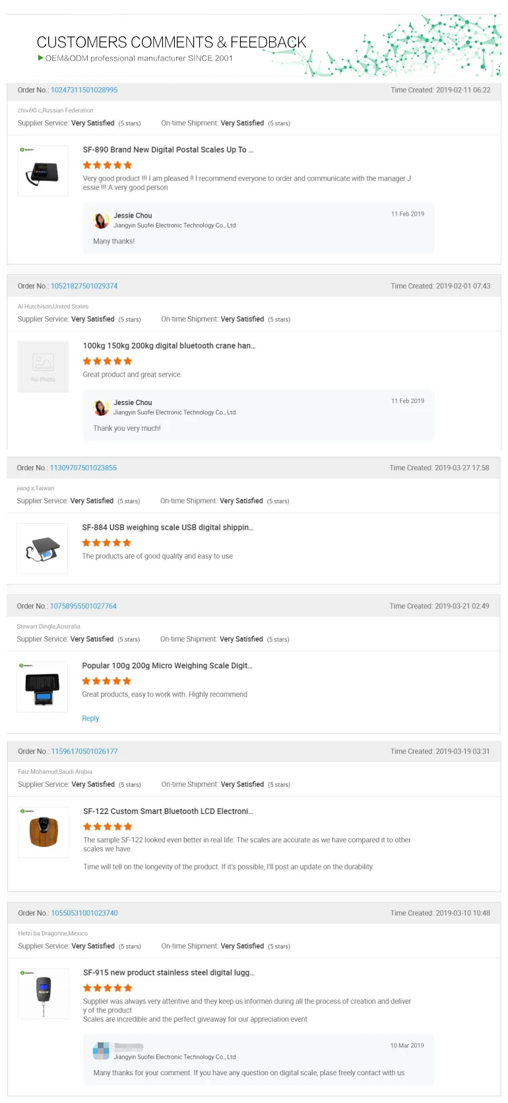The image size is (508, 1103).
Task: Click Reply under Stewart Dingle's review
Action: click(x=90, y=719)
